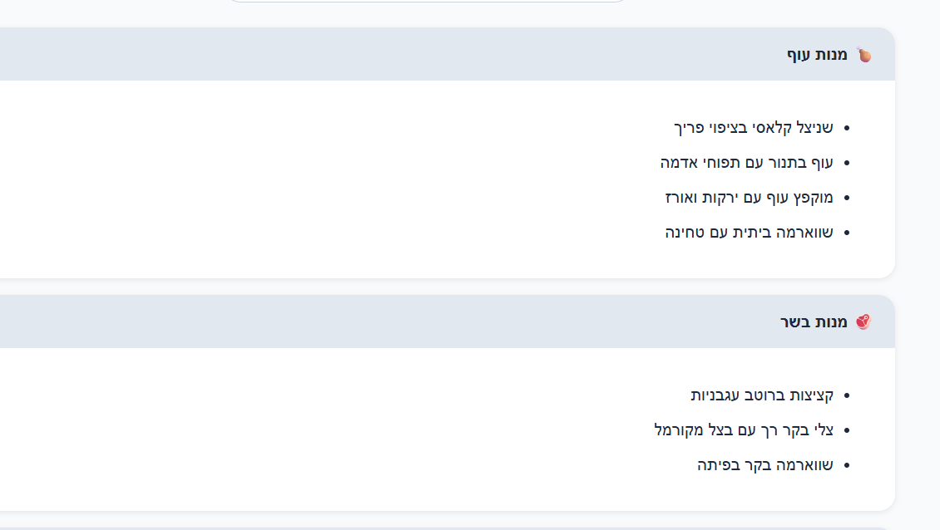
Task: Click the meat cut icon
Action: click(x=863, y=322)
